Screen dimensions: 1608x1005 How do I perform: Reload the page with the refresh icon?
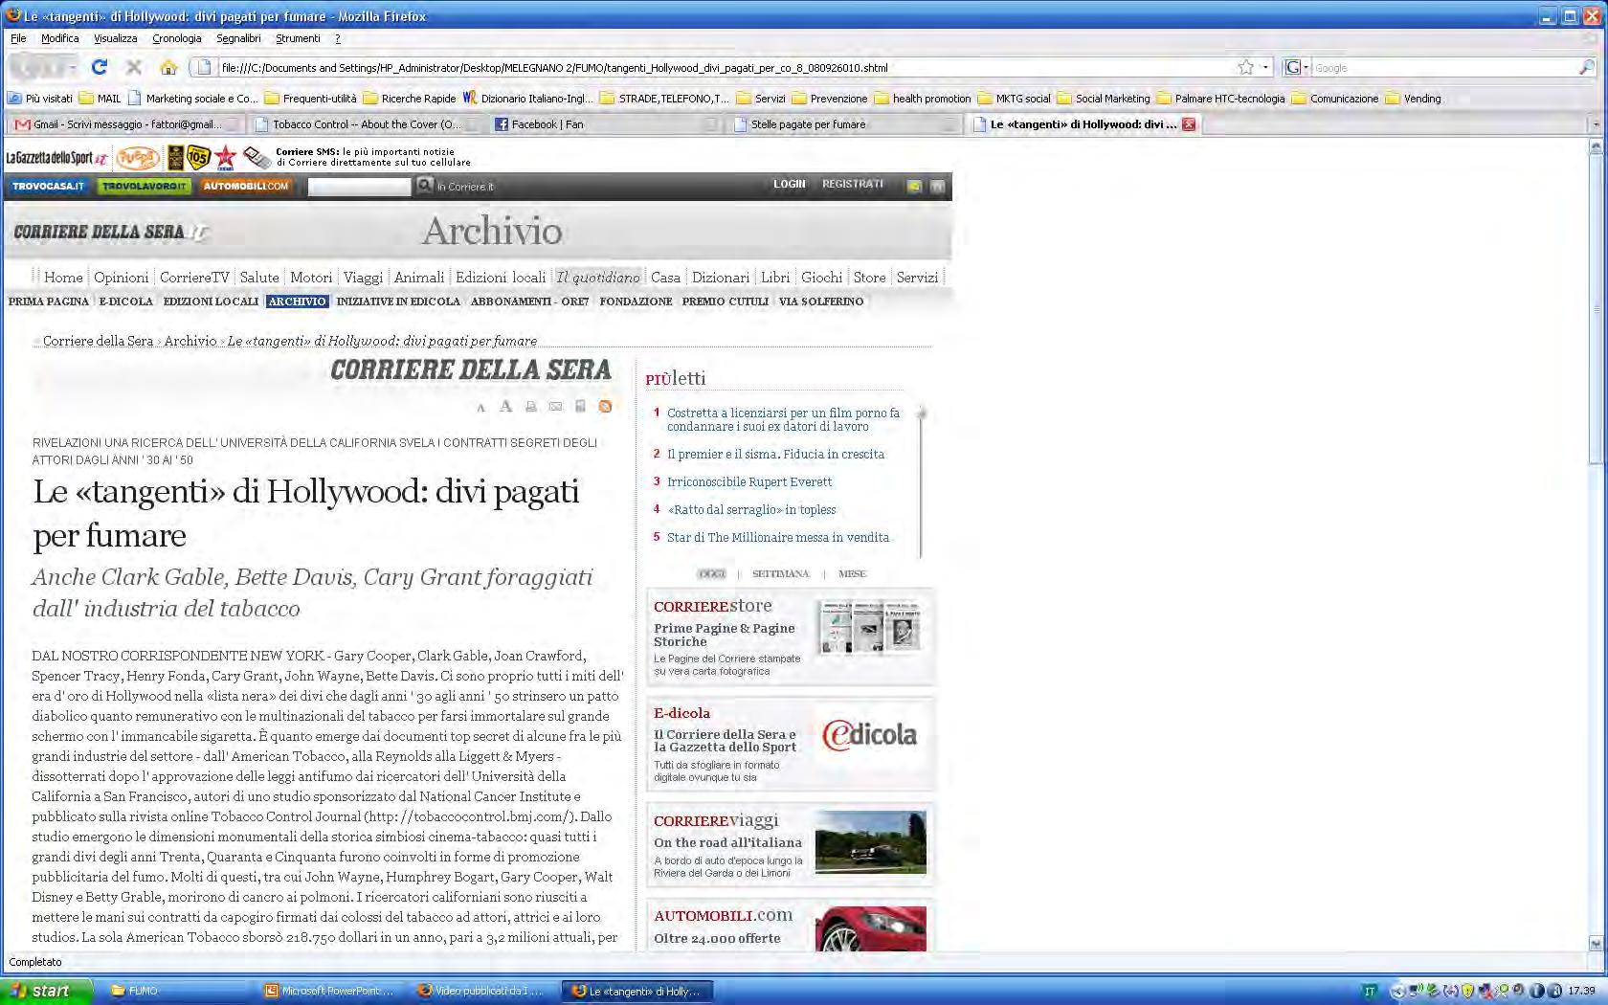[99, 67]
